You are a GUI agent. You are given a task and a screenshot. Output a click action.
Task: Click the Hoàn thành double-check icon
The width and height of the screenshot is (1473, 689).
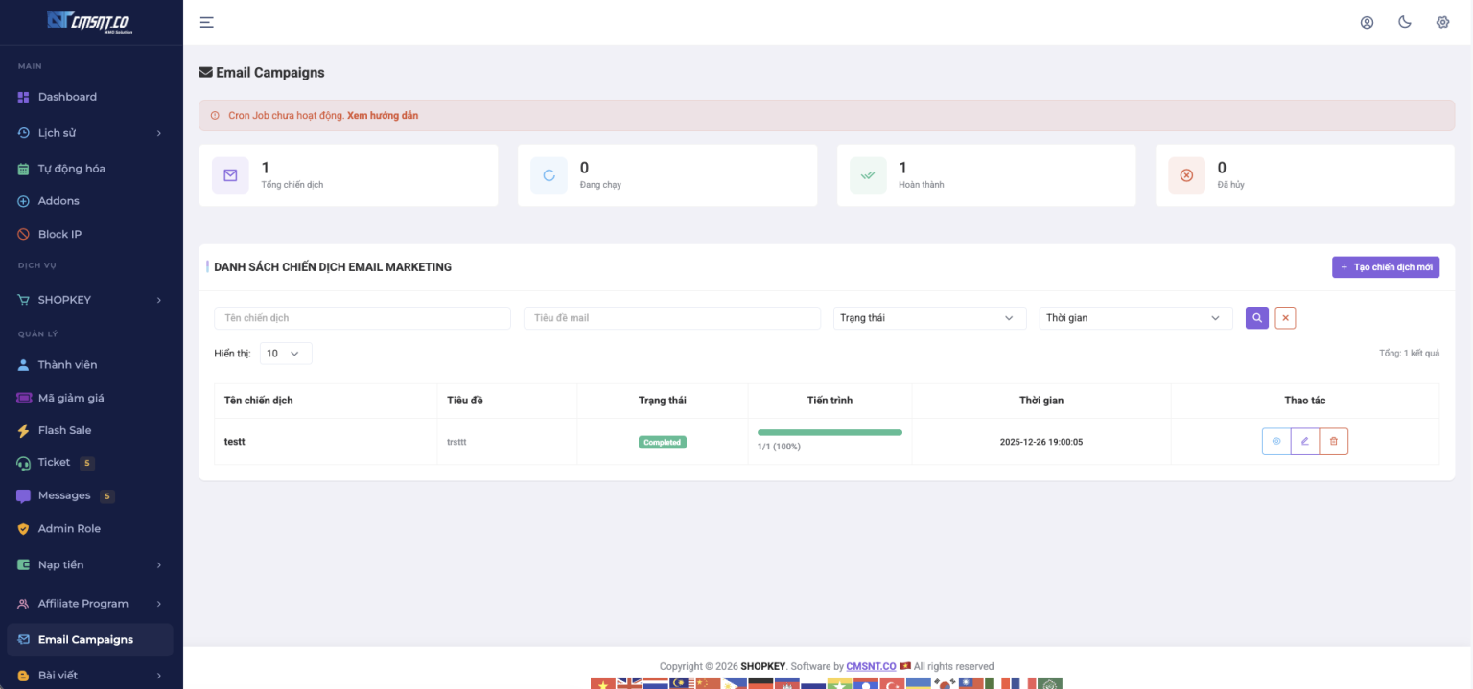[x=868, y=175]
